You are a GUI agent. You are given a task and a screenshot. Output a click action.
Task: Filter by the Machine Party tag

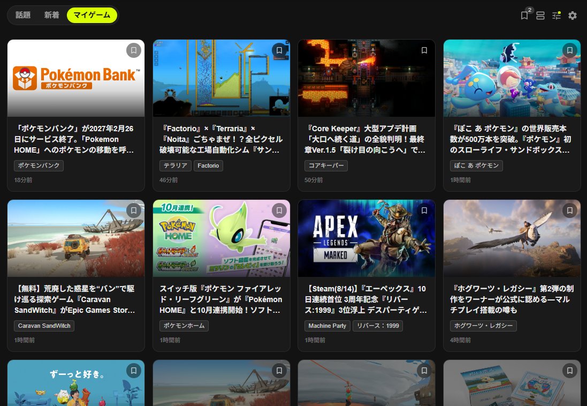tap(327, 326)
